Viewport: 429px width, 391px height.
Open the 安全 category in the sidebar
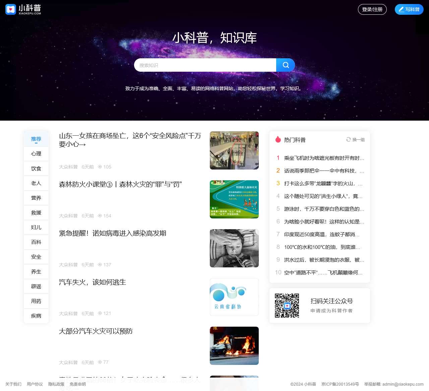coord(36,257)
